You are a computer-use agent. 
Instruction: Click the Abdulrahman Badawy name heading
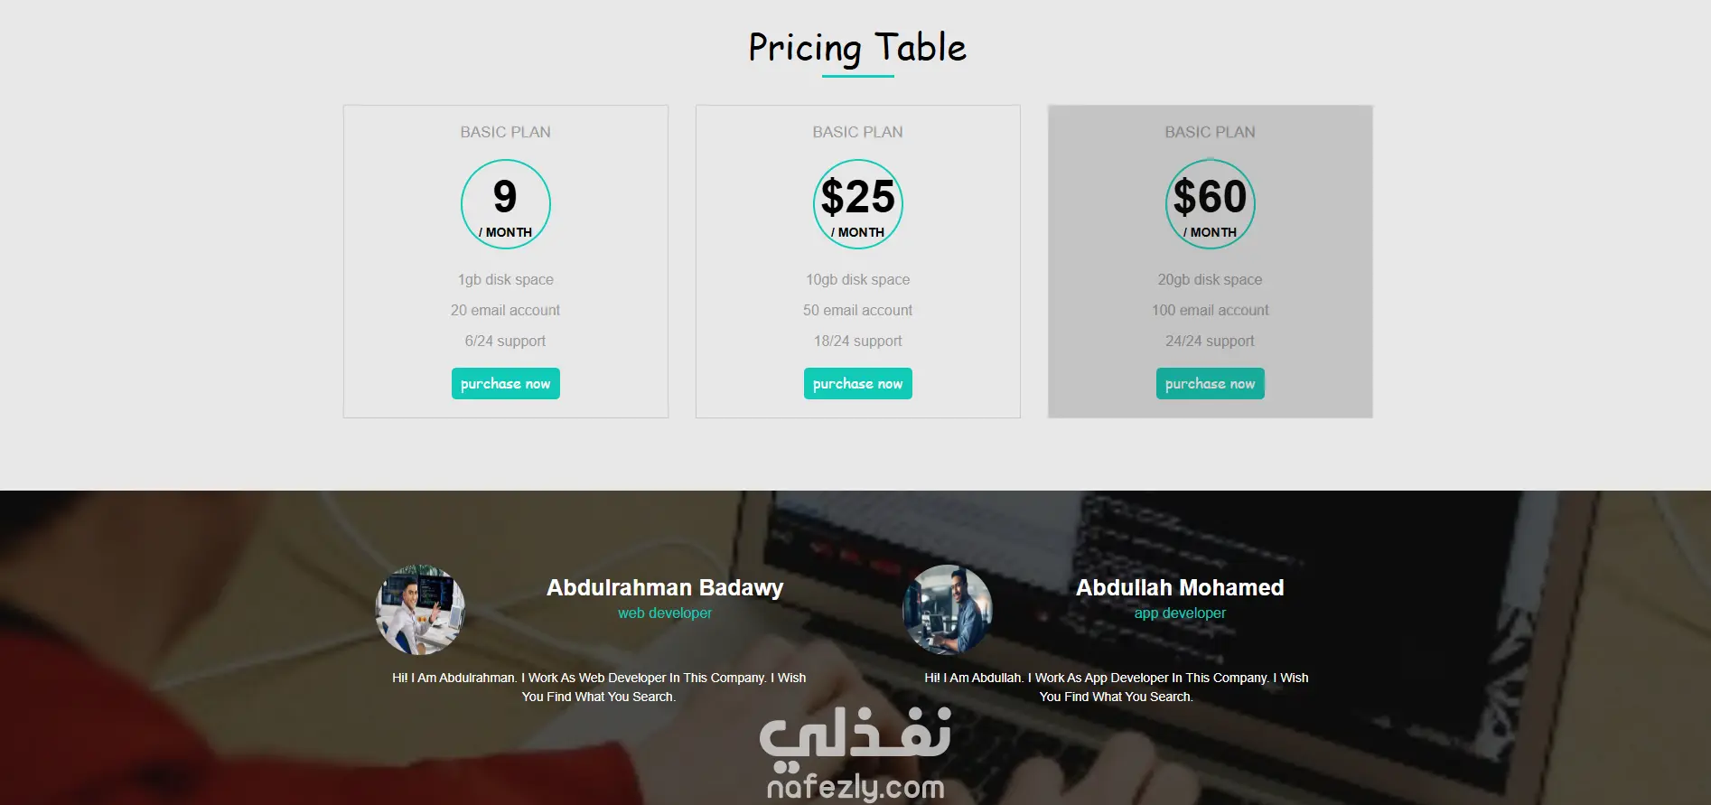665,587
